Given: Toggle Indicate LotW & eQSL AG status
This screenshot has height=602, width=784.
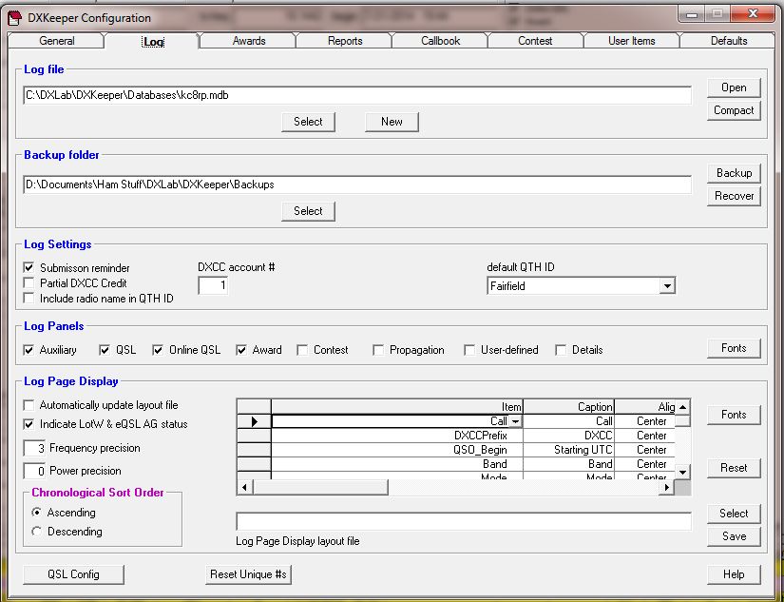Looking at the screenshot, I should point(29,424).
